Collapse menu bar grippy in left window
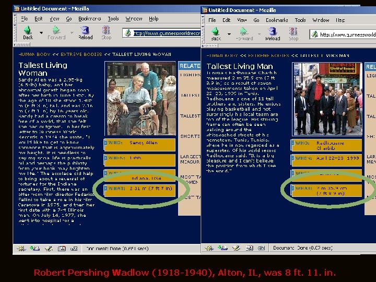This screenshot has height=282, width=376. [x=15, y=18]
